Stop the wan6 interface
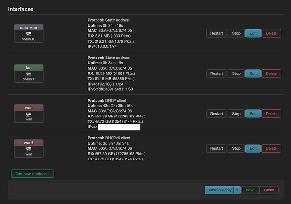The height and width of the screenshot is (204, 291). tap(236, 148)
